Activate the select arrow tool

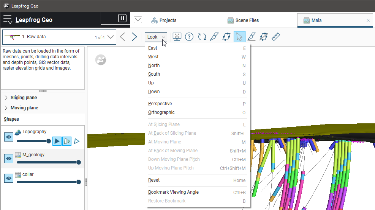click(239, 37)
